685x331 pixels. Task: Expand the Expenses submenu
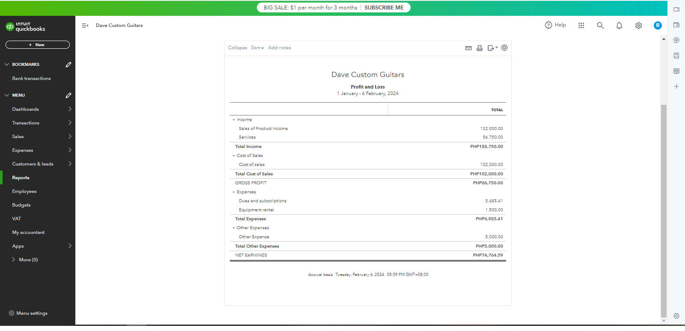[x=70, y=150]
